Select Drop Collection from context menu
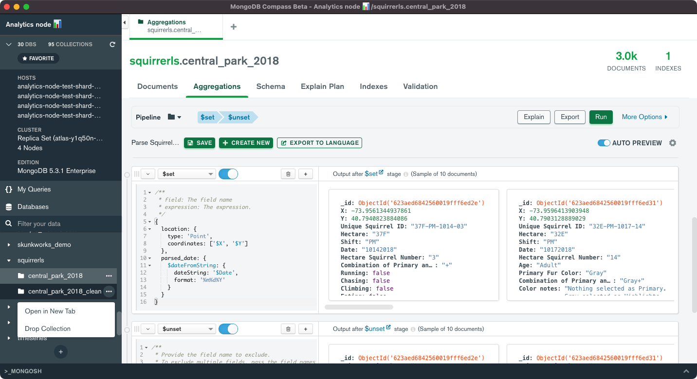The width and height of the screenshot is (697, 379). tap(48, 328)
